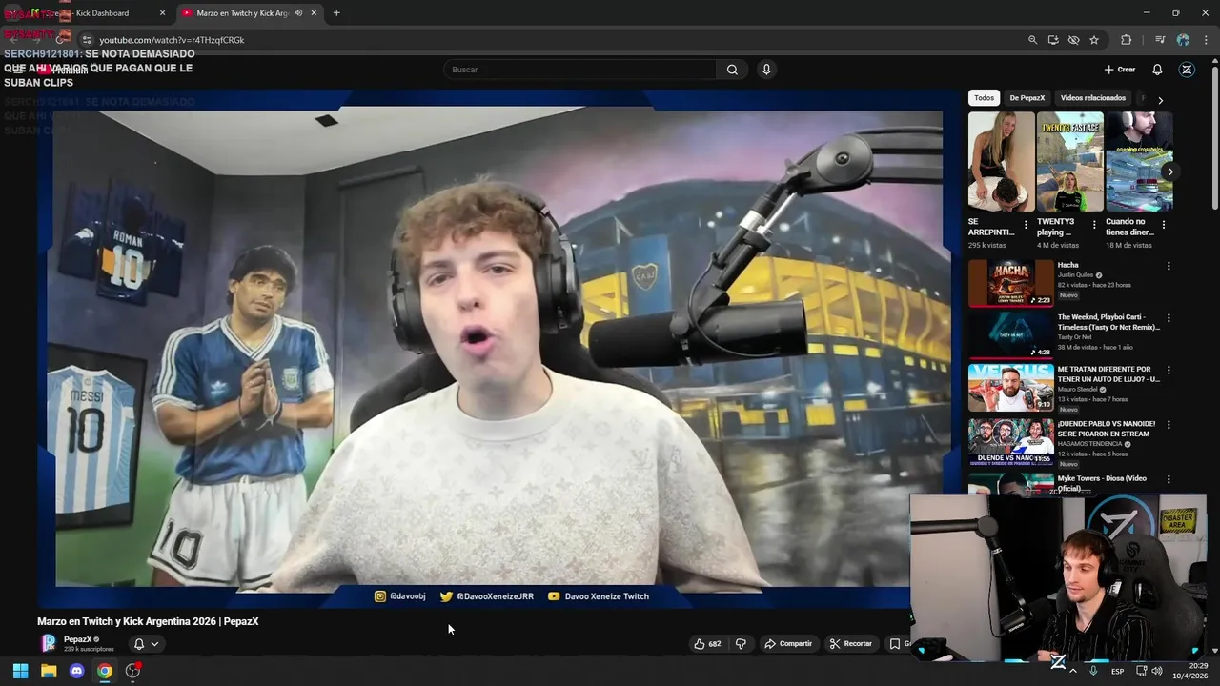The image size is (1220, 686).
Task: Open PepazX channel name link
Action: click(77, 639)
